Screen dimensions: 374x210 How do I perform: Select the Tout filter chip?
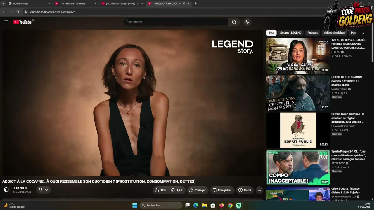[x=271, y=33]
